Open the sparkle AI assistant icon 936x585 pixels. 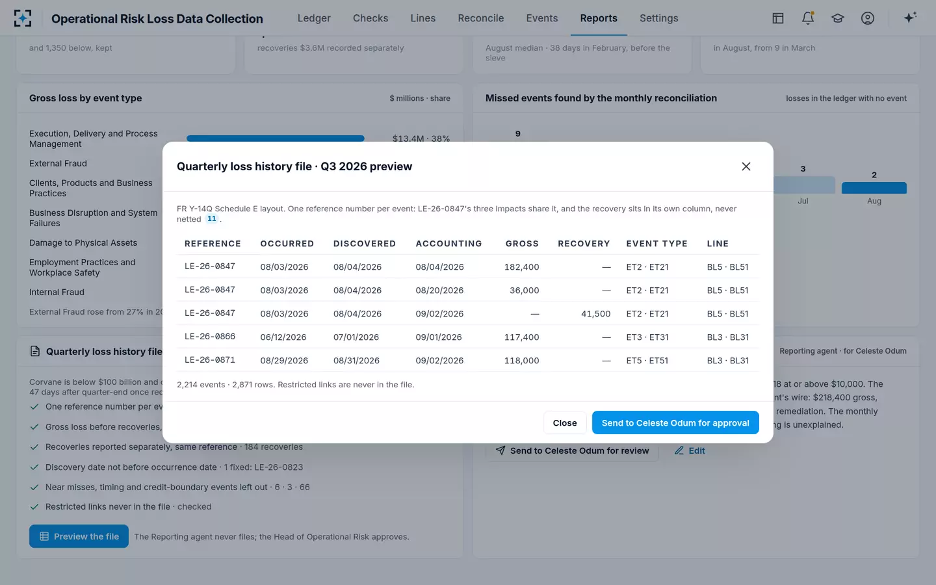coord(910,18)
